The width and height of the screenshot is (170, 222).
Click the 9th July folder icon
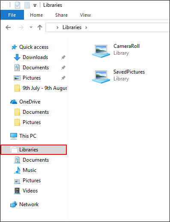tap(17, 88)
